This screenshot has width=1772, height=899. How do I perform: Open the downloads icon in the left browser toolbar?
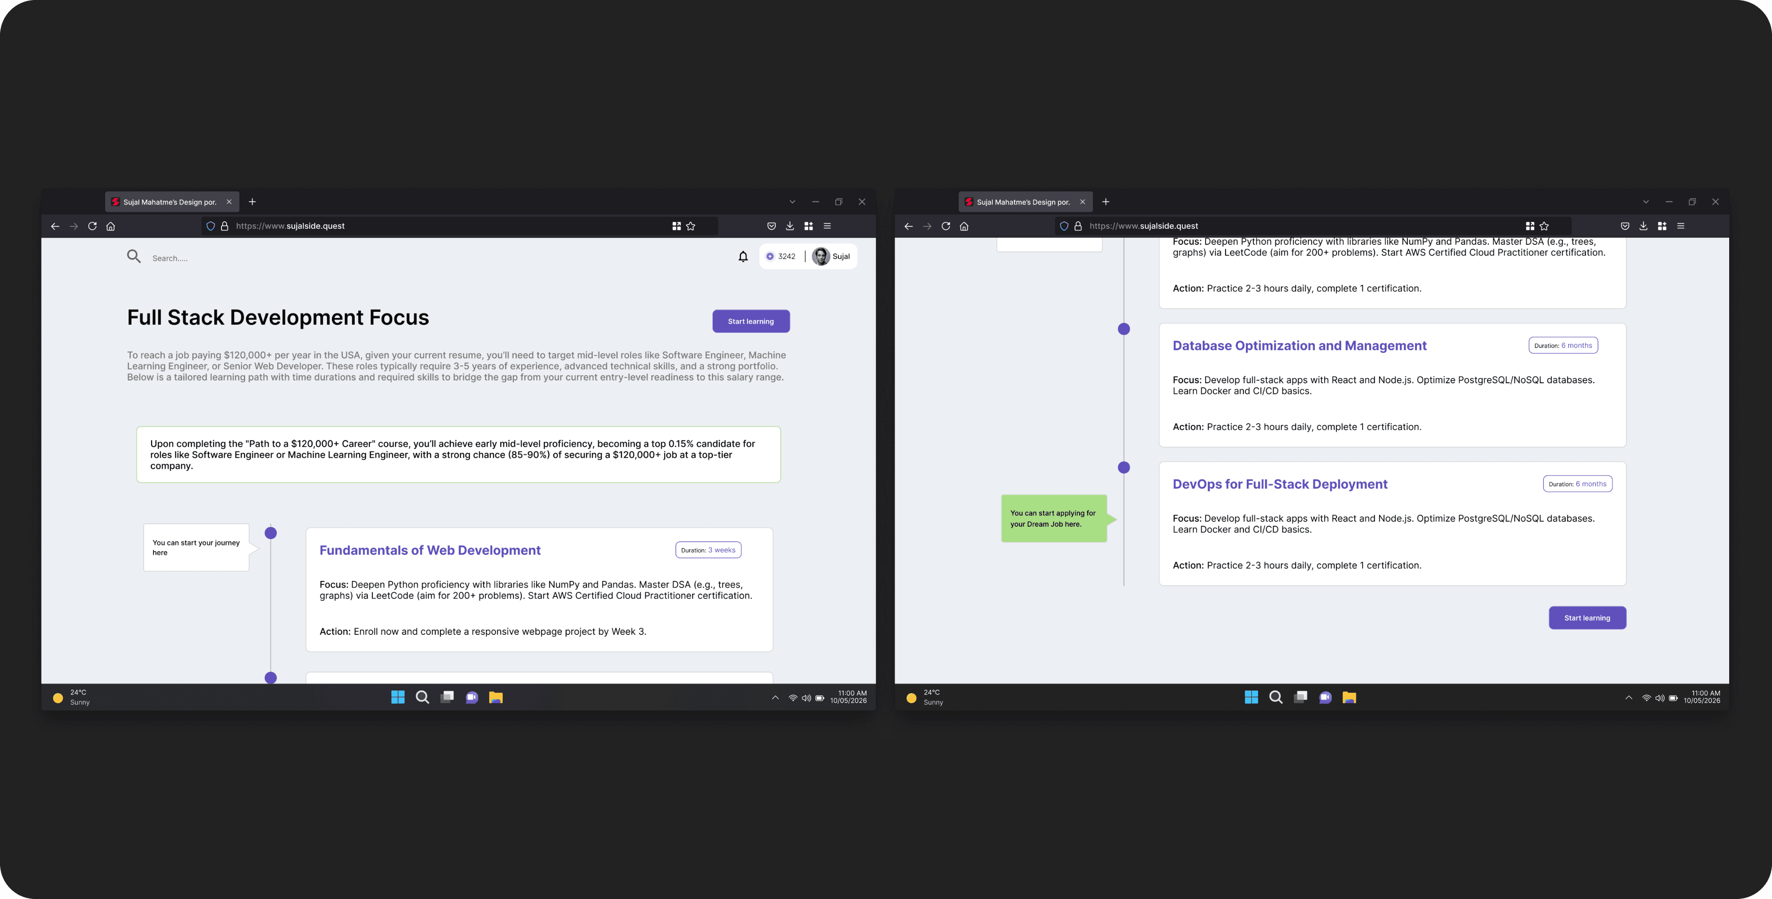point(790,226)
